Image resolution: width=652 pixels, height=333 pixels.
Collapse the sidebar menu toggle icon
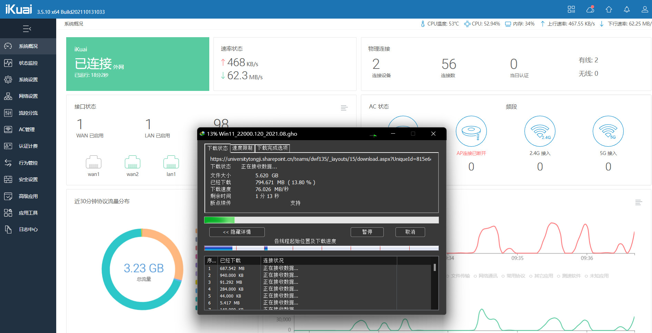(27, 29)
